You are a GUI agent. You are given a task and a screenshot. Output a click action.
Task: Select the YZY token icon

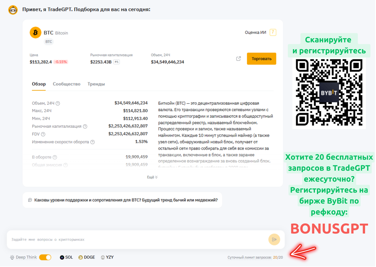point(103,257)
